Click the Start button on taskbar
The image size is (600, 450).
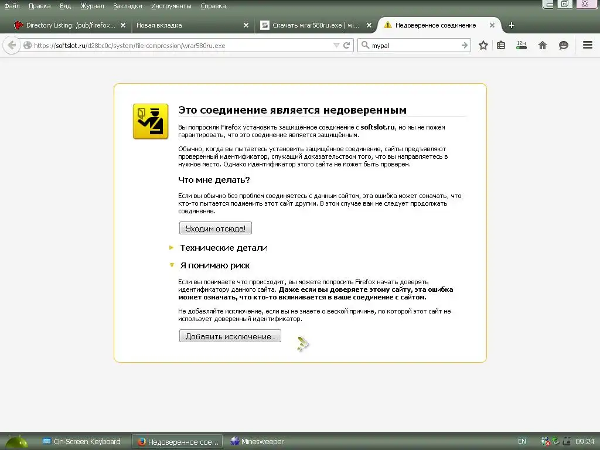click(x=16, y=442)
